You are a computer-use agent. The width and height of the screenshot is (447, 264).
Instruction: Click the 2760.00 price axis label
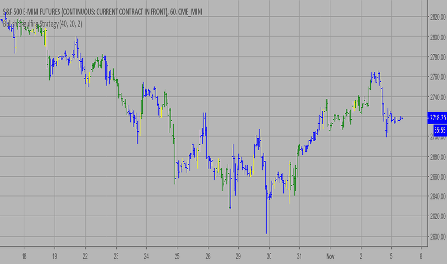click(x=437, y=77)
